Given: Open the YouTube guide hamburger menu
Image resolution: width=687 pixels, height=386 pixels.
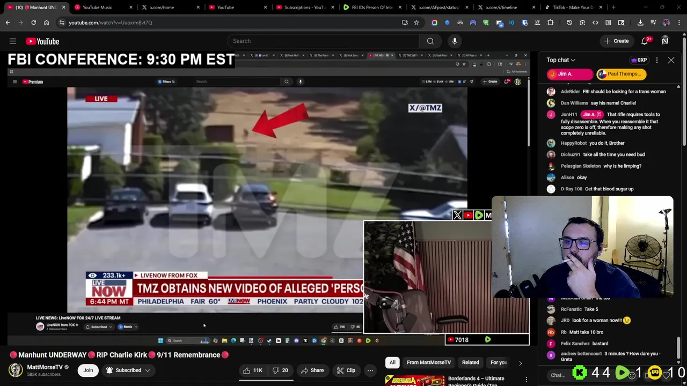Looking at the screenshot, I should click(x=13, y=41).
